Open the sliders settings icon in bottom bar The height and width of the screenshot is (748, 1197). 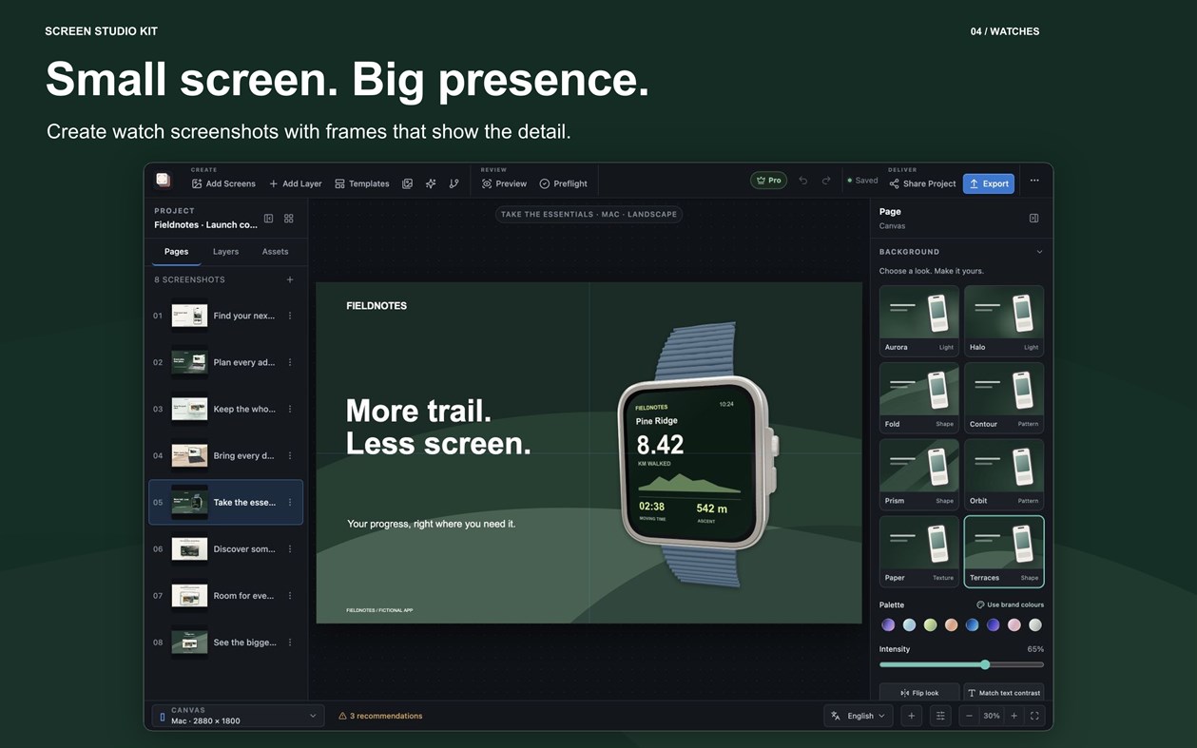(940, 716)
